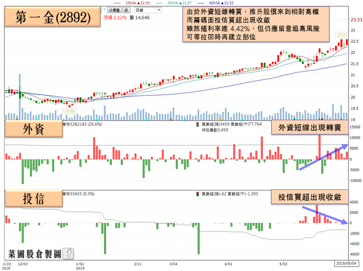Click the 10MA legend entry
This screenshot has width=363, height=271.
tap(132, 3)
